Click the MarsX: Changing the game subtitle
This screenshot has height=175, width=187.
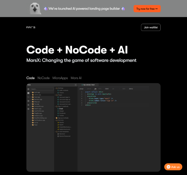(81, 60)
